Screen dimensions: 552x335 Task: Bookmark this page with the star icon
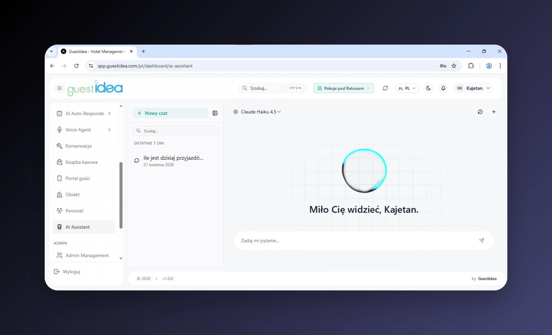click(454, 66)
